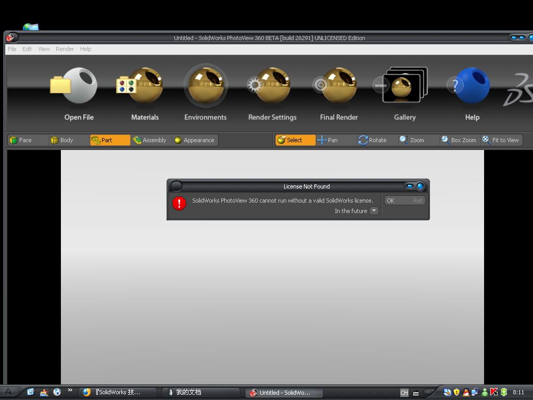Click the PhotoView app title icon

pos(11,37)
